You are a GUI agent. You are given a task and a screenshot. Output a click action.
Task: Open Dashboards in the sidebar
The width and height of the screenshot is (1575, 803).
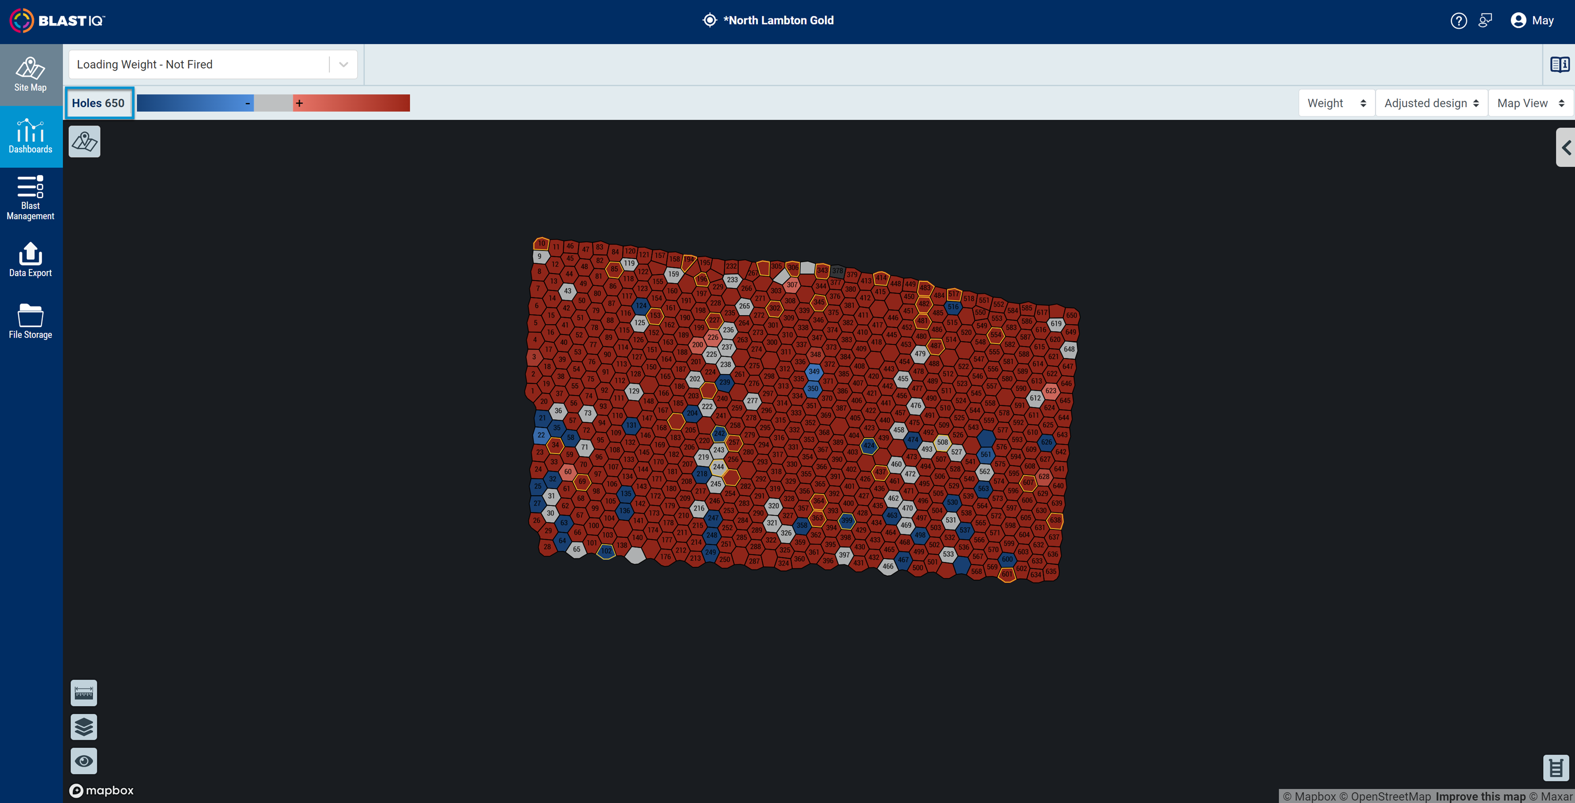(31, 136)
